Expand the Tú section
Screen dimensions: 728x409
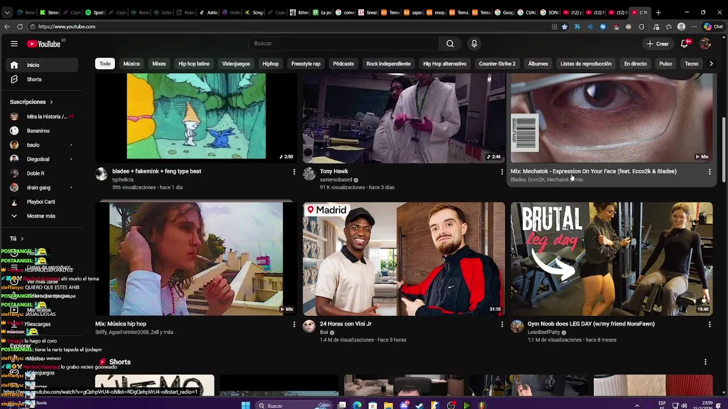click(x=16, y=239)
